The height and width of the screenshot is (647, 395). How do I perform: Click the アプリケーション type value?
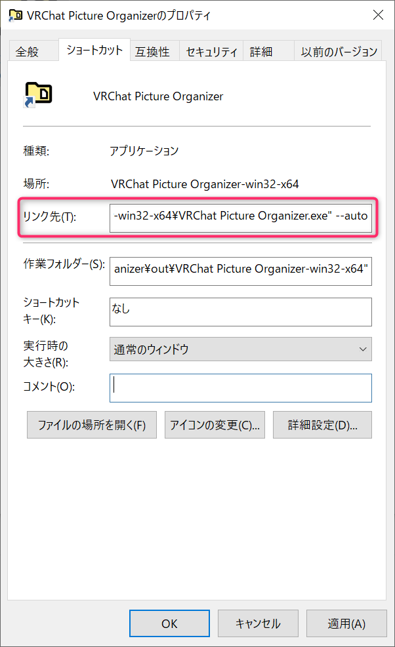tap(144, 151)
